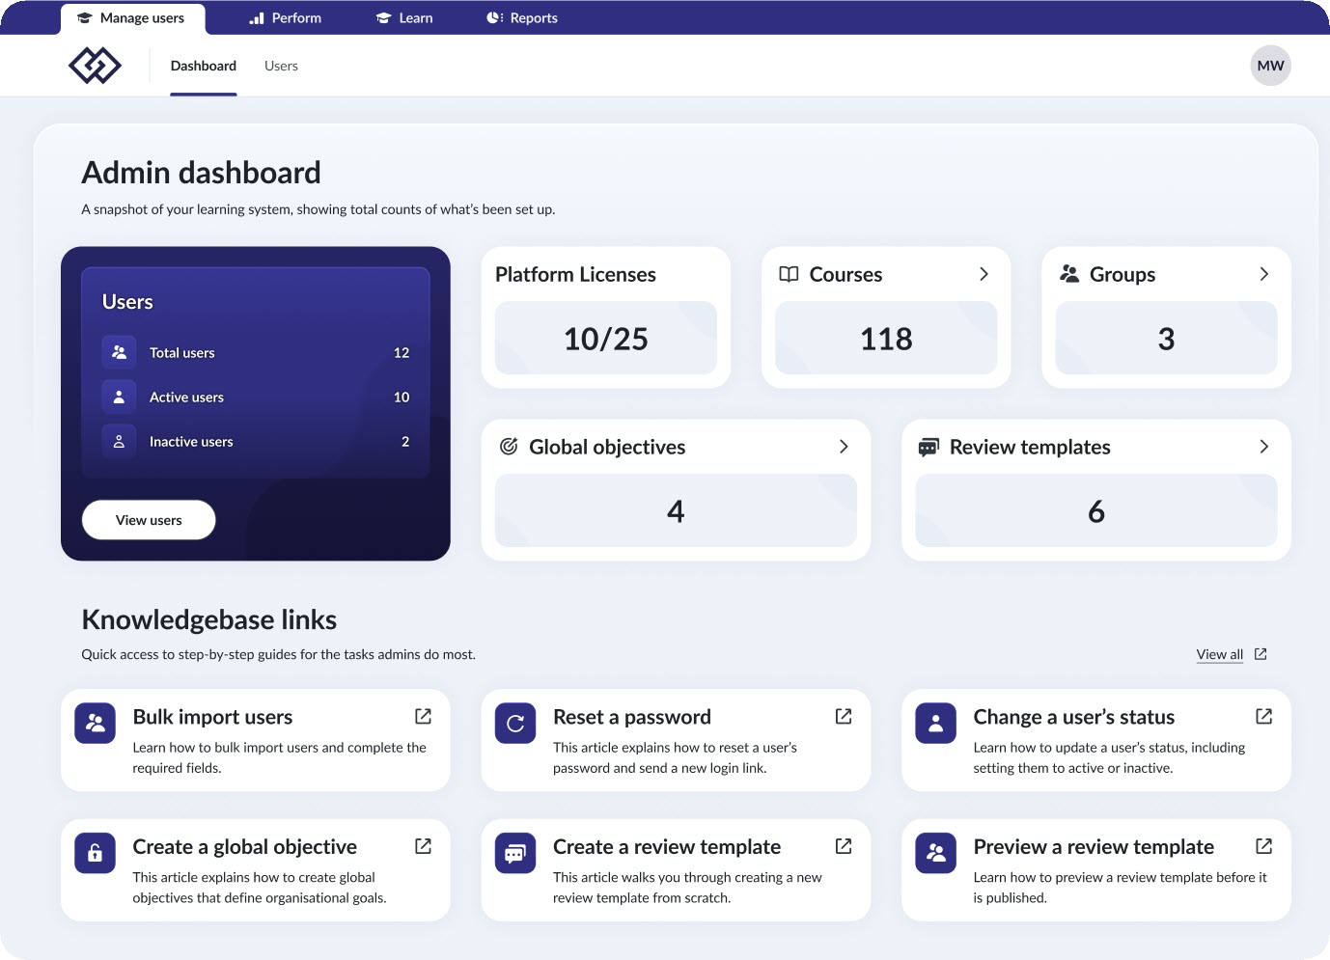Click the Inactive users icon
The height and width of the screenshot is (960, 1330).
[119, 441]
